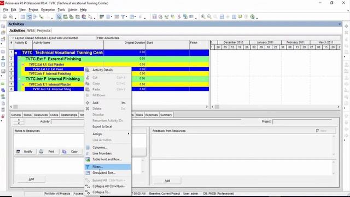350x197 pixels.
Task: Choose Activity Details menu entry
Action: tap(108, 70)
